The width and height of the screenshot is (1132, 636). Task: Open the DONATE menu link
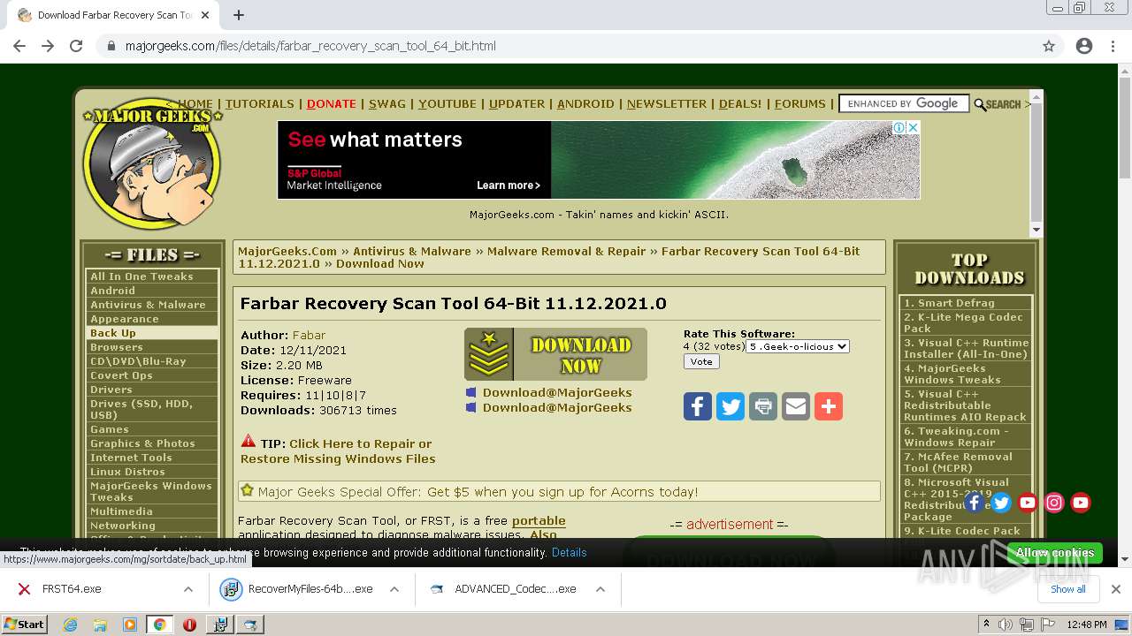[332, 103]
